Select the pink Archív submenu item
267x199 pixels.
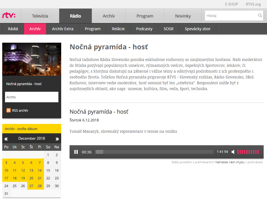point(35,29)
